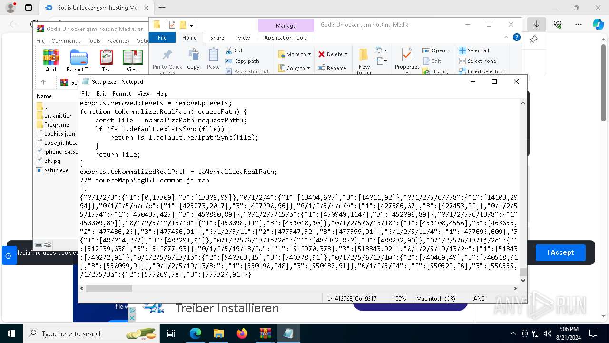Open the Explorer File tab

pyautogui.click(x=162, y=38)
